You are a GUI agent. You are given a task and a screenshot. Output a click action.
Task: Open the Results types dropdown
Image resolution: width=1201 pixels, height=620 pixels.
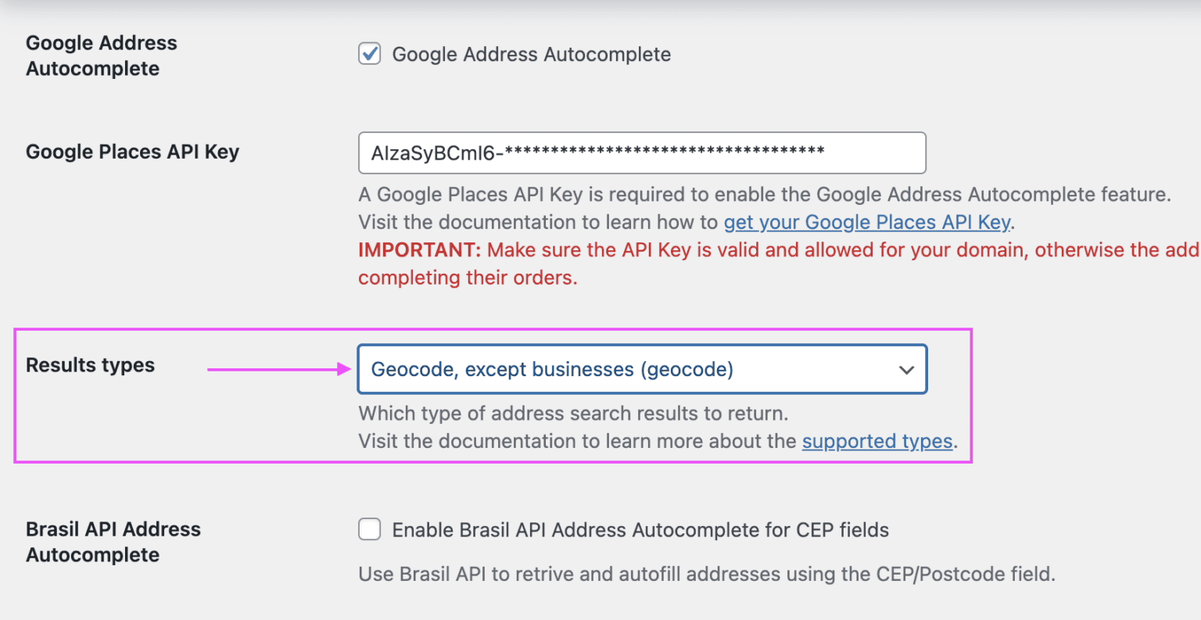tap(641, 368)
